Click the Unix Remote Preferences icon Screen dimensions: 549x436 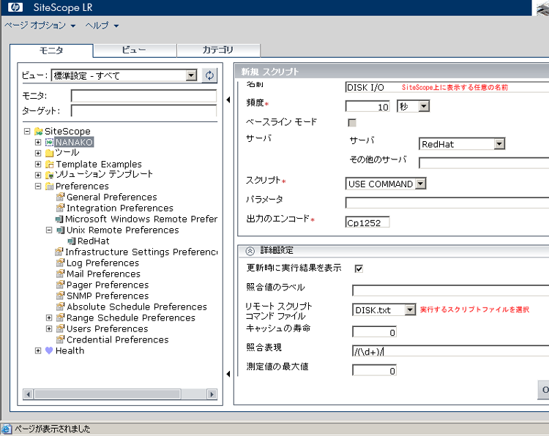(61, 230)
